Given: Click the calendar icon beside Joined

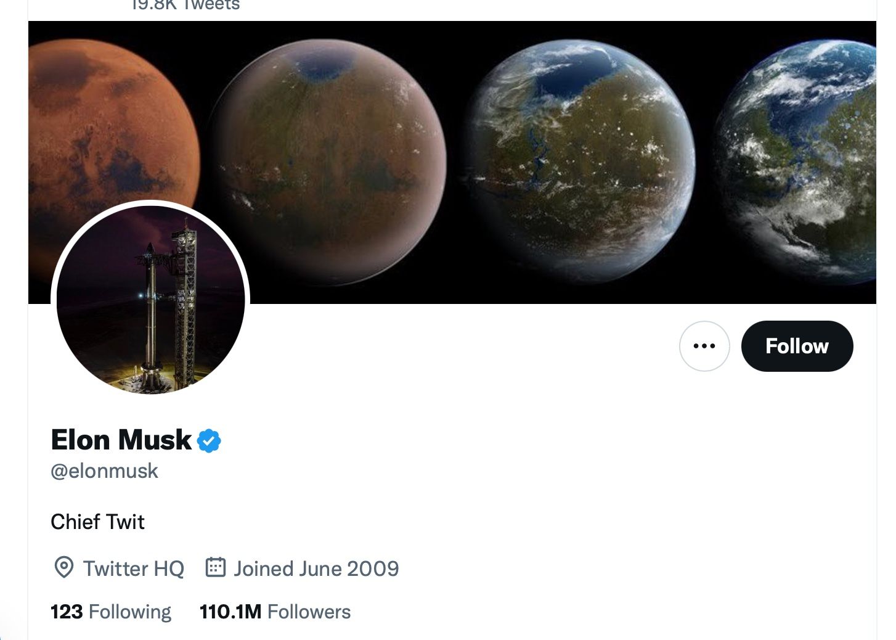Looking at the screenshot, I should click(x=215, y=567).
